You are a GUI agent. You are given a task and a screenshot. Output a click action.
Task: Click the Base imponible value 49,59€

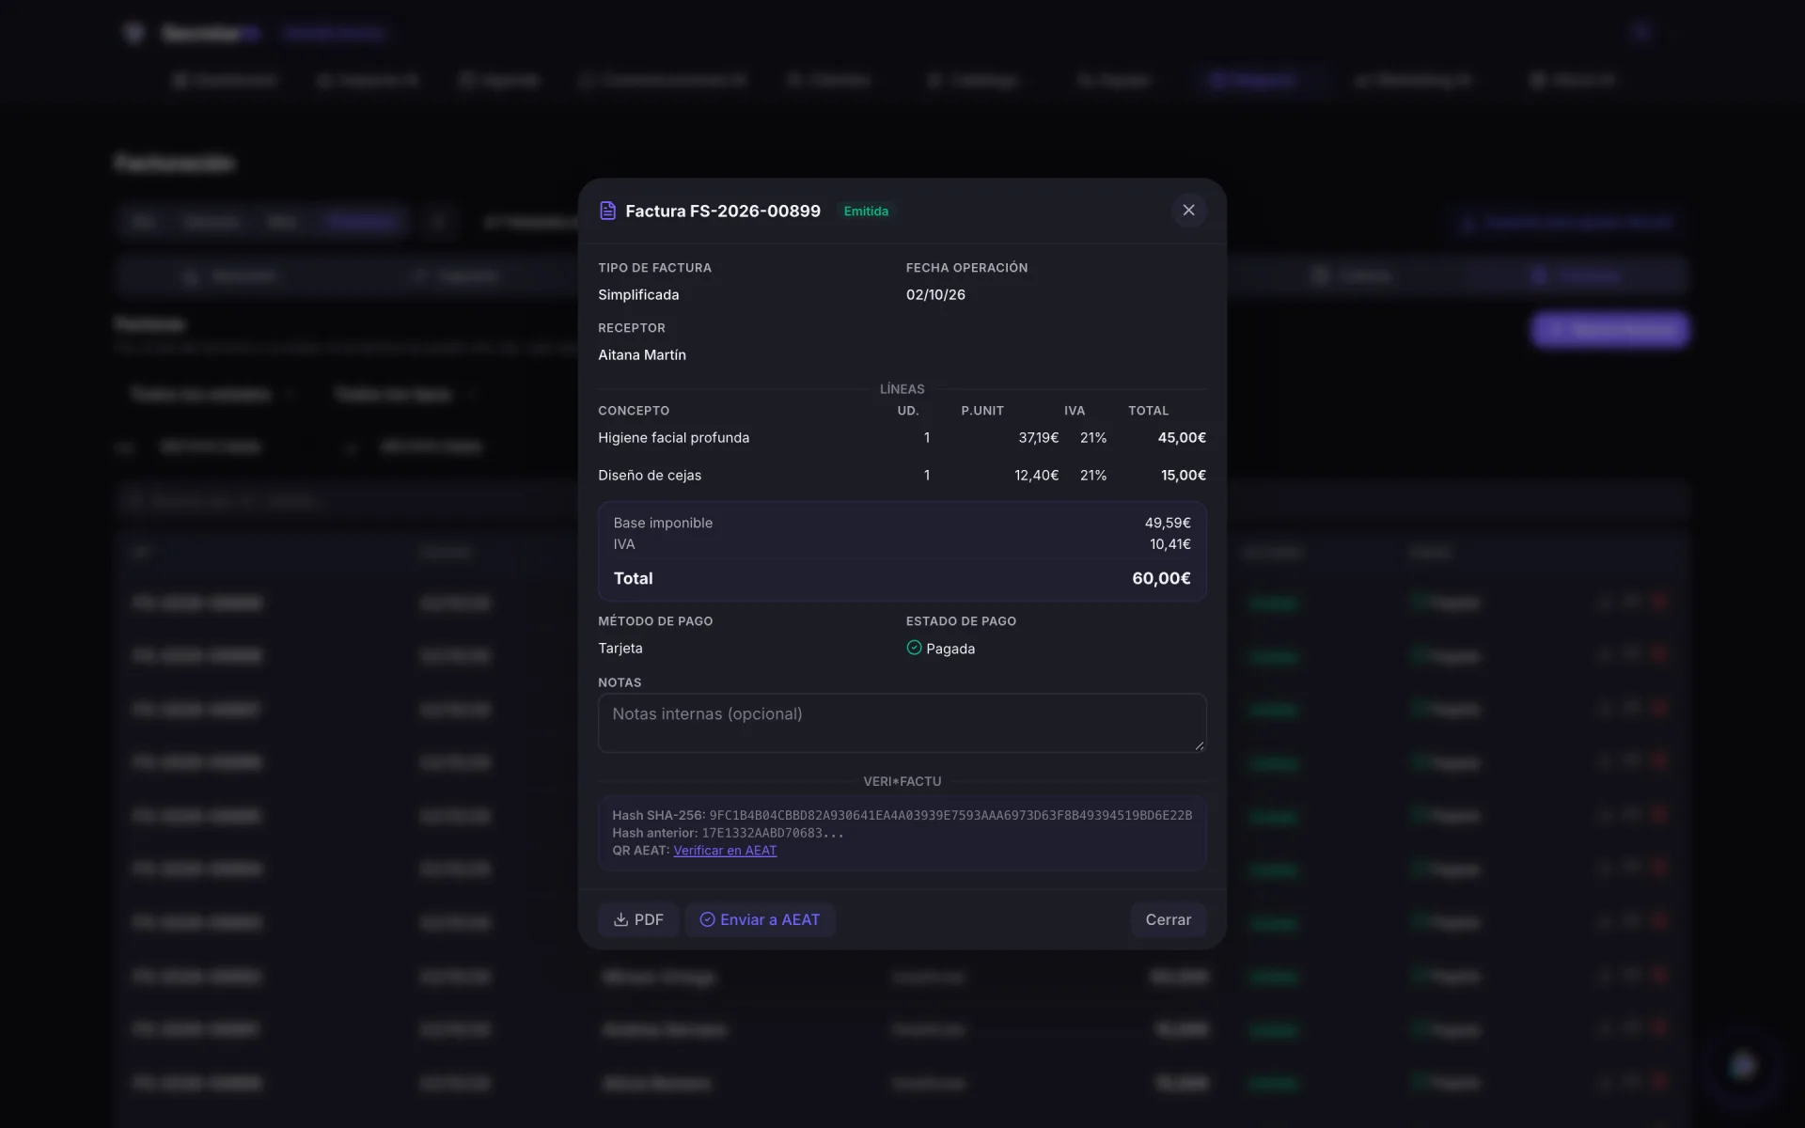(1168, 523)
